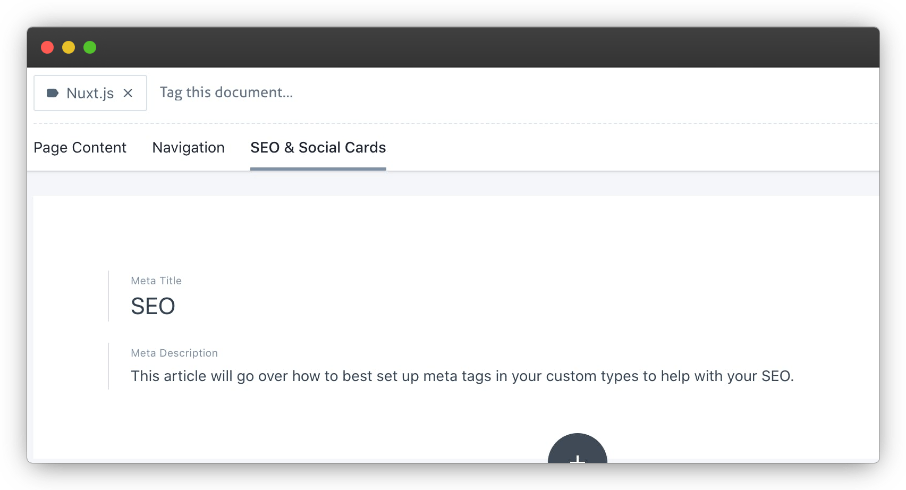Close the window with the red button
The width and height of the screenshot is (906, 490).
pos(47,47)
